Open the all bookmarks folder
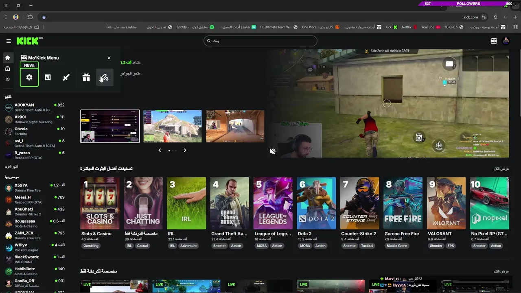The width and height of the screenshot is (521, 293). [x=22, y=27]
